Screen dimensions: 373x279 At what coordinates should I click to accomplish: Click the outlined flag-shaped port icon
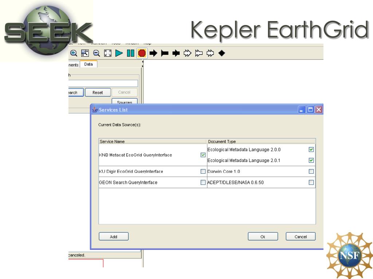[199, 53]
